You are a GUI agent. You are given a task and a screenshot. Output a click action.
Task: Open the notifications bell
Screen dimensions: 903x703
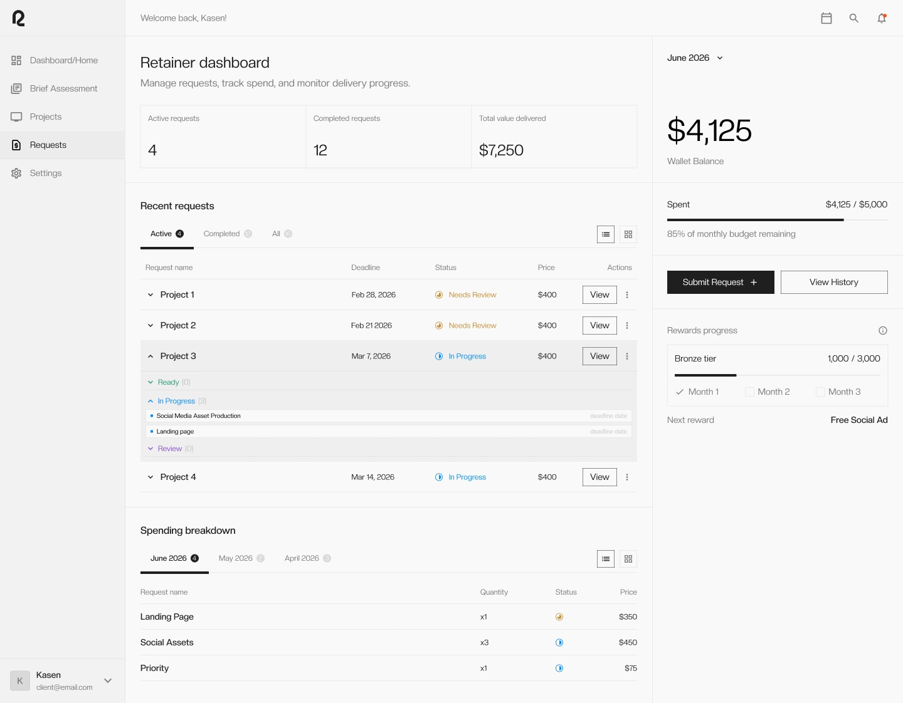(x=882, y=18)
